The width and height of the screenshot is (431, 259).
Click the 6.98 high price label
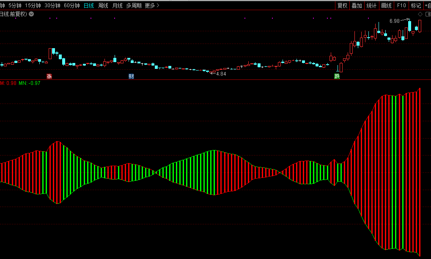tap(394, 21)
